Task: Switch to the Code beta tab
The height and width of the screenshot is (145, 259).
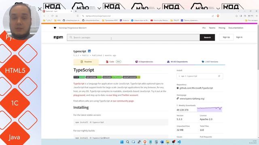Action: [x=113, y=62]
